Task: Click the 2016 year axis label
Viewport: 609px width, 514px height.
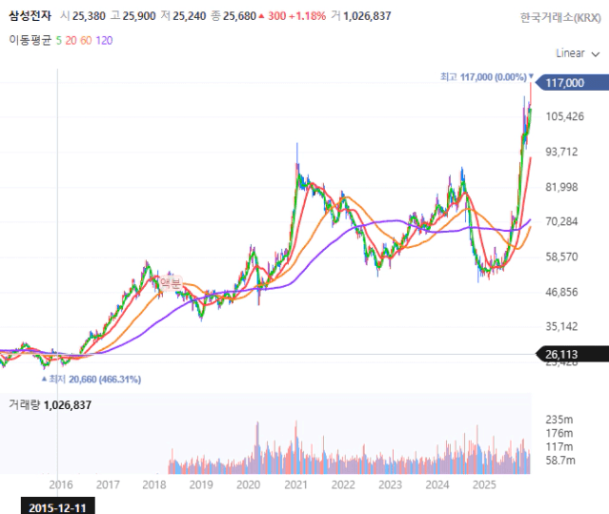Action: click(61, 484)
